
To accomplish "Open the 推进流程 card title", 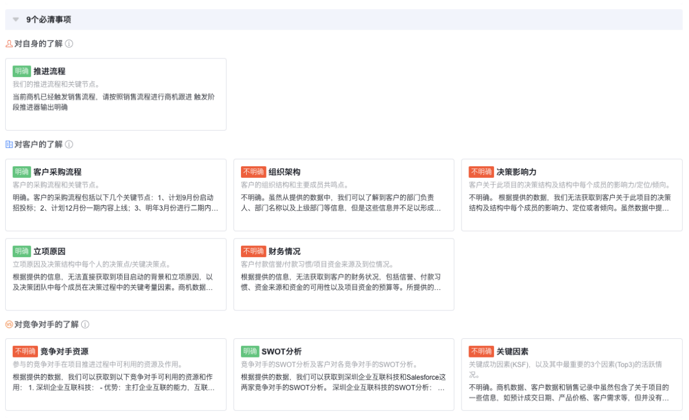I will coord(49,71).
